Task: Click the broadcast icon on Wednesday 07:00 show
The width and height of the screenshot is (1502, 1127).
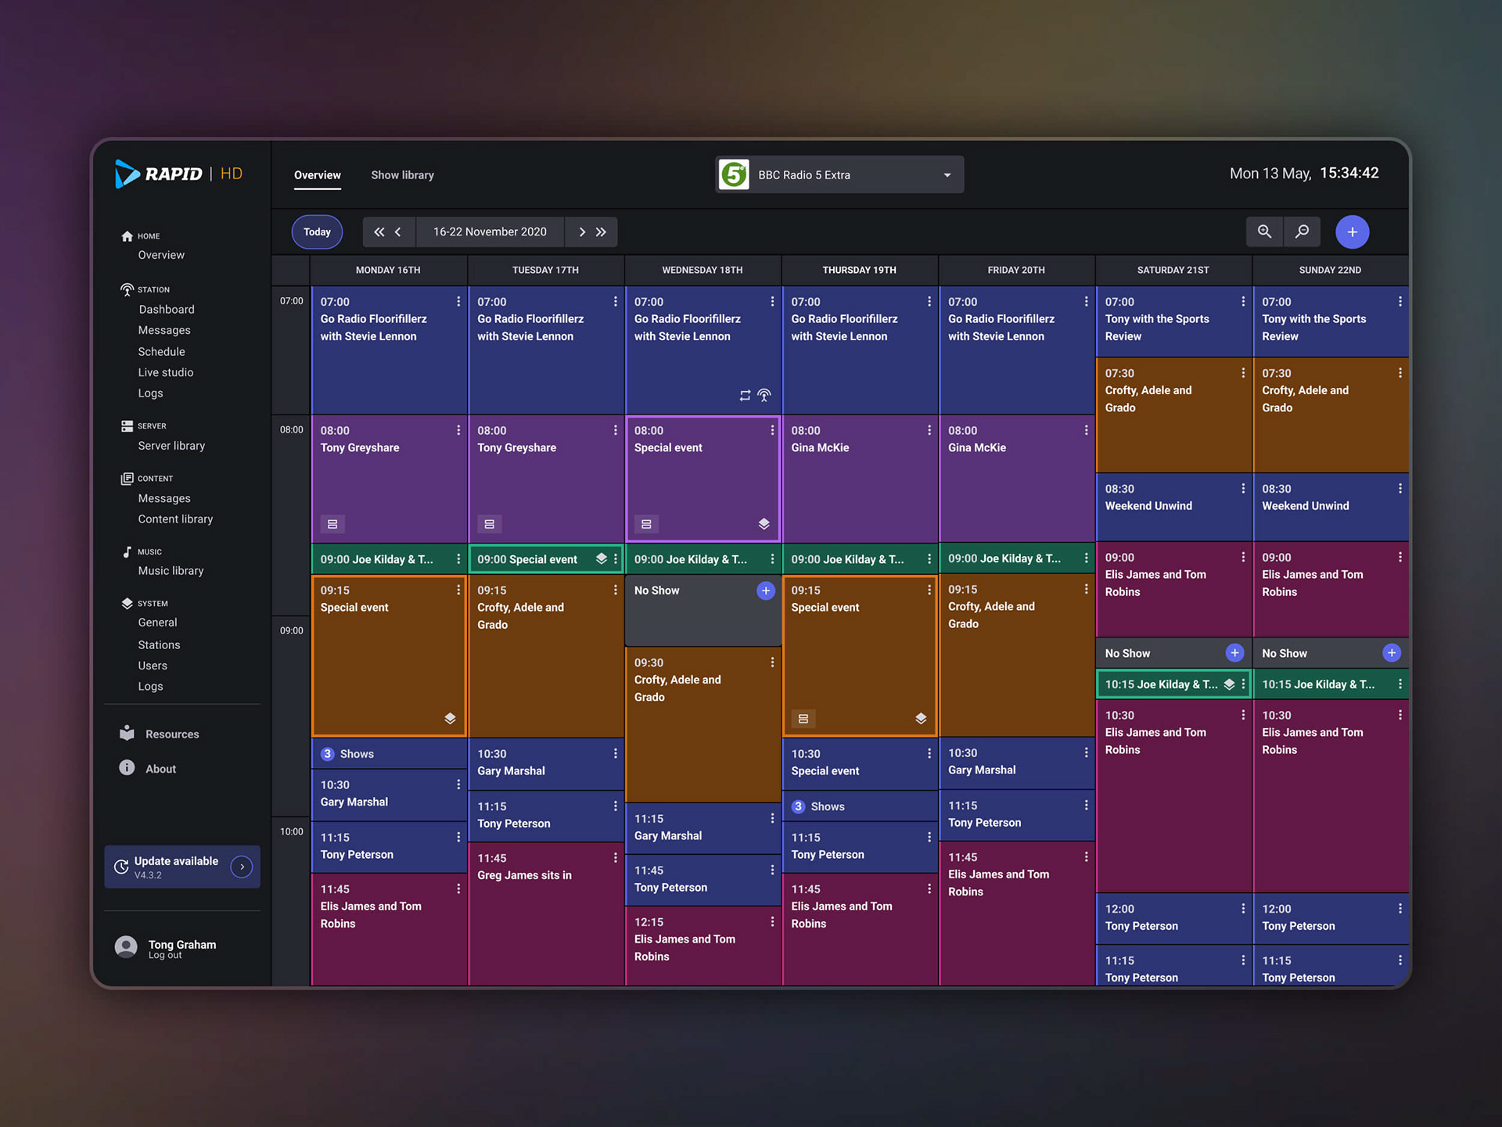Action: point(764,396)
